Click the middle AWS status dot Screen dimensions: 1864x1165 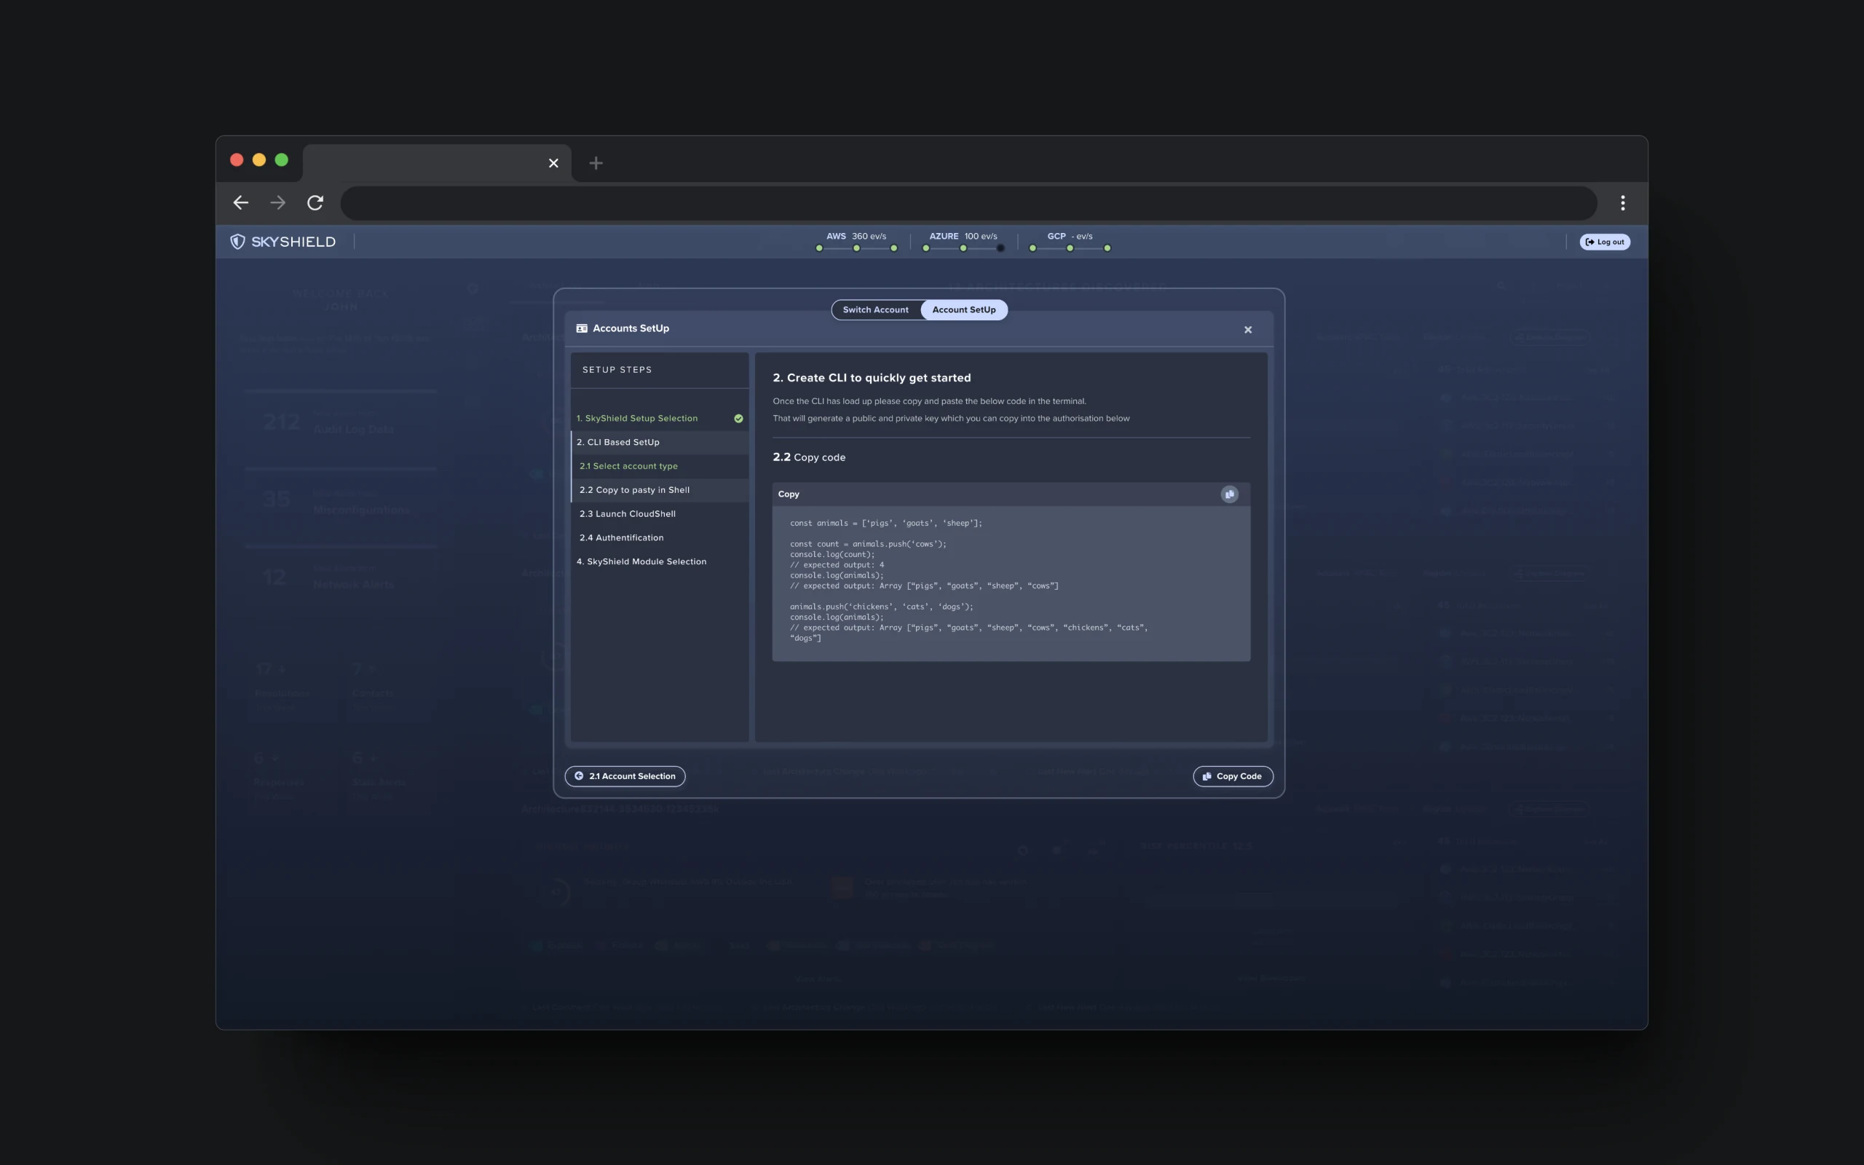pos(856,248)
